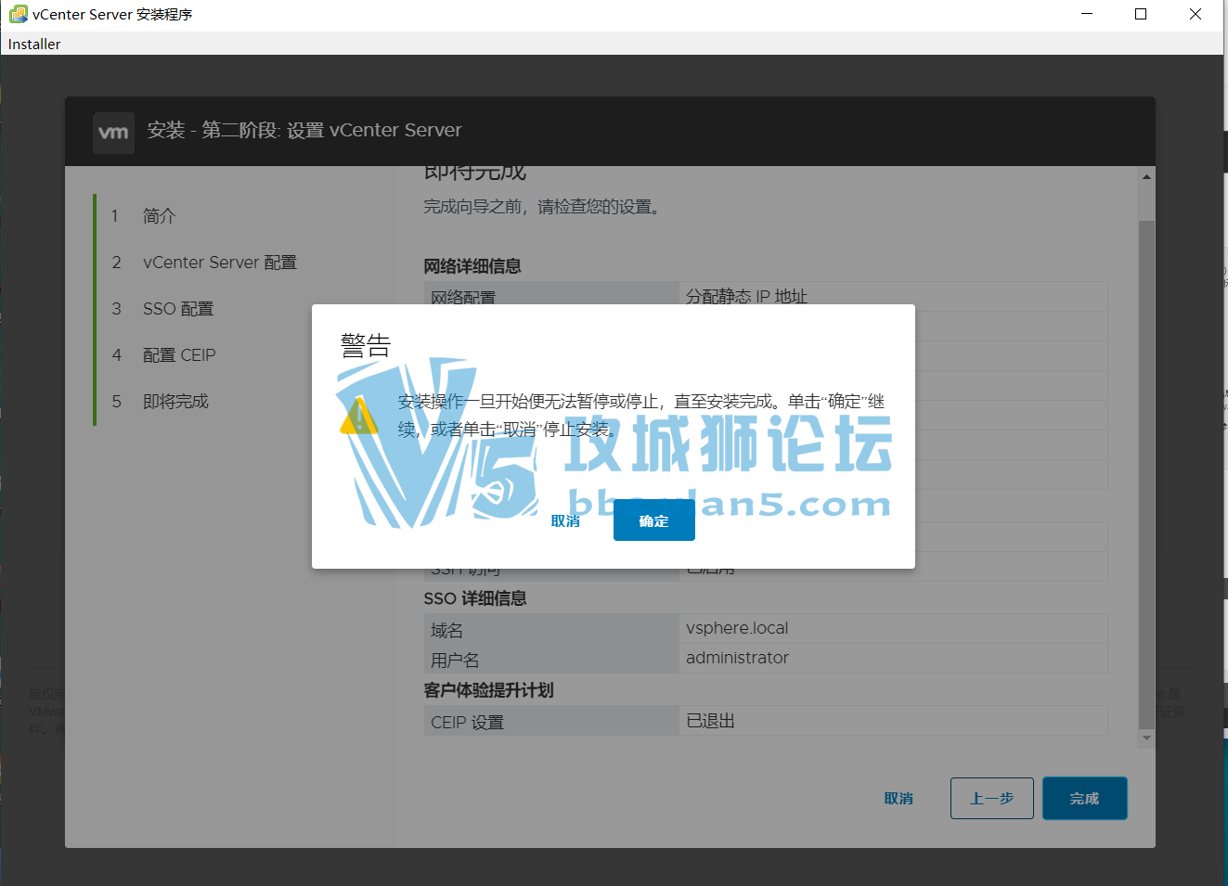Select step 4 配置 CEIP
The height and width of the screenshot is (886, 1228).
tap(179, 354)
